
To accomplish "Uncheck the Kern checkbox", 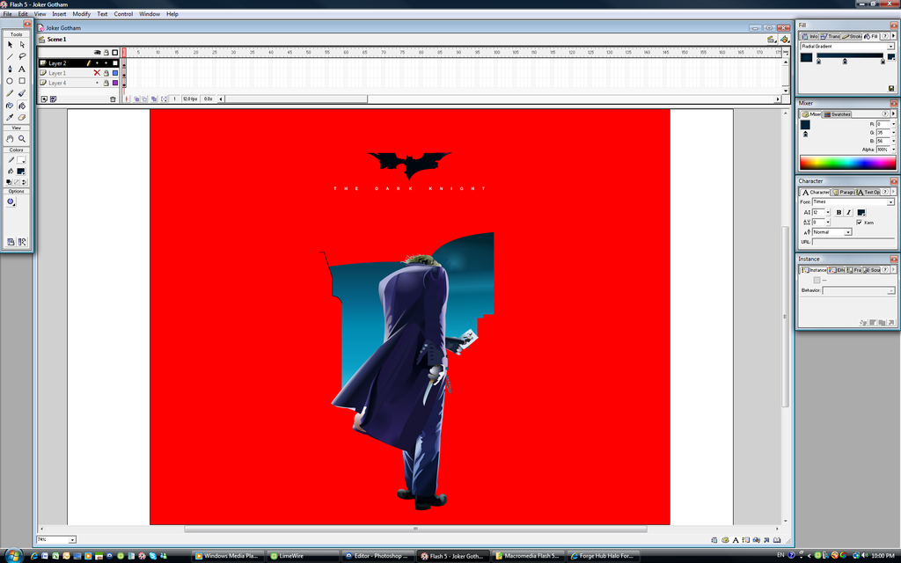I will [x=859, y=223].
